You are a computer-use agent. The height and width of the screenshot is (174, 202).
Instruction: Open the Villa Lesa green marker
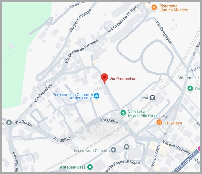(123, 113)
